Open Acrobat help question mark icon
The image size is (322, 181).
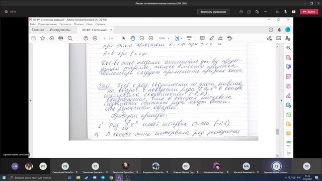[x=271, y=30]
